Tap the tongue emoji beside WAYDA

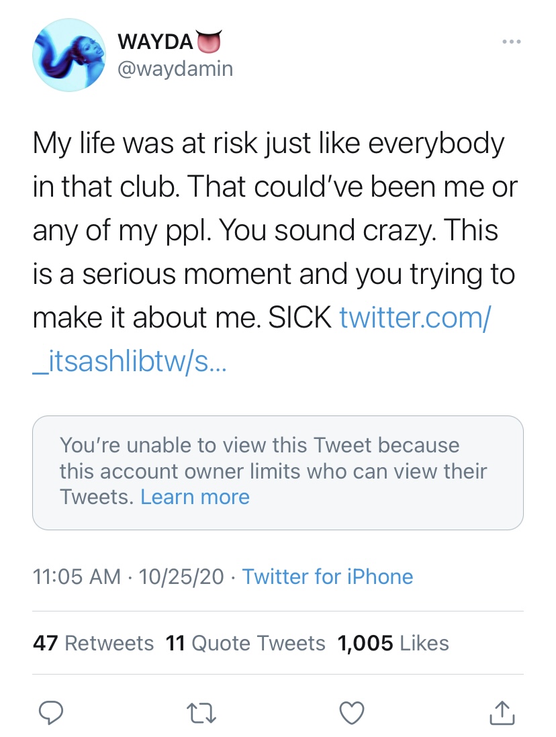pos(207,42)
